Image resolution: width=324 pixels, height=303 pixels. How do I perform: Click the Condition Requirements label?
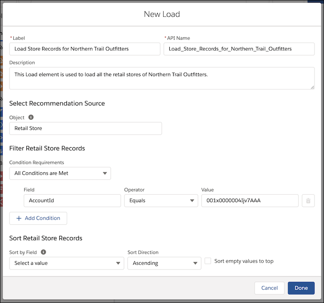pos(37,162)
